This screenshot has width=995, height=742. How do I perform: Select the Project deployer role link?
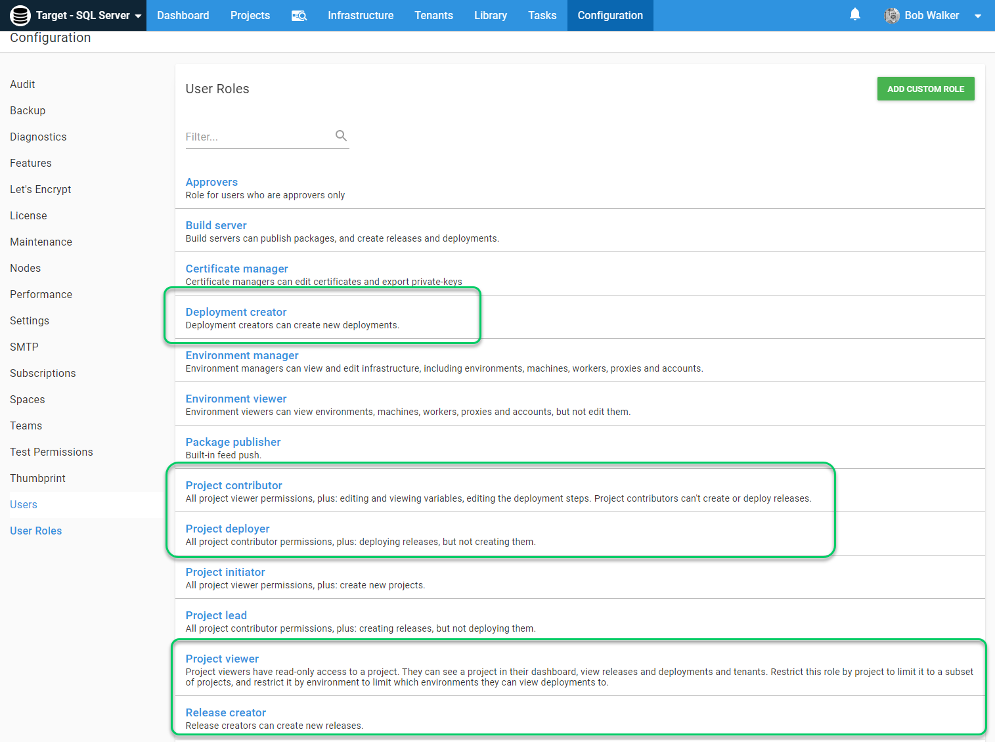[x=227, y=529]
